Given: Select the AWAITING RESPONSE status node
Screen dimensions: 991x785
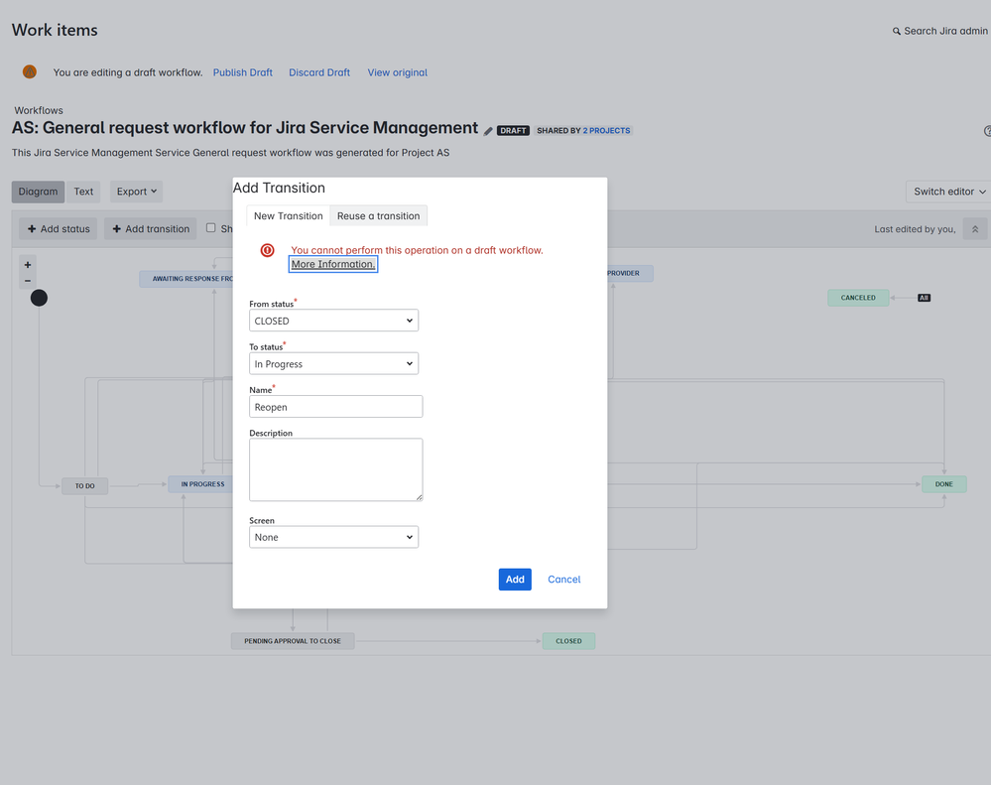Looking at the screenshot, I should point(186,279).
